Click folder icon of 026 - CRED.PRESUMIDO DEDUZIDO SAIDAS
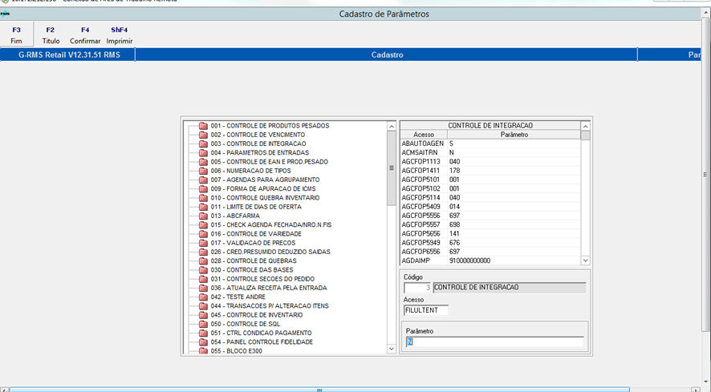The width and height of the screenshot is (711, 392). (203, 252)
